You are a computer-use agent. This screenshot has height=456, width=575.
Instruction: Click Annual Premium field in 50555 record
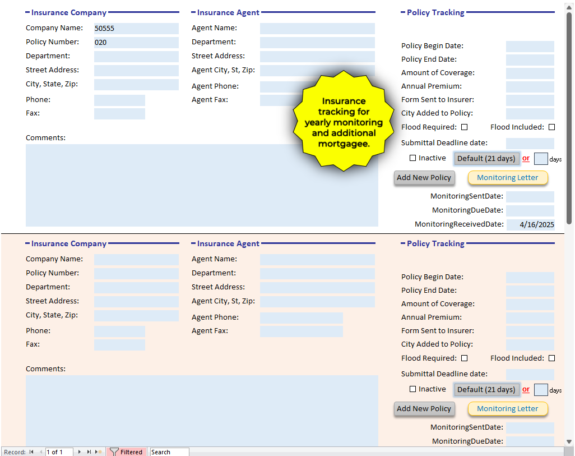(x=530, y=87)
